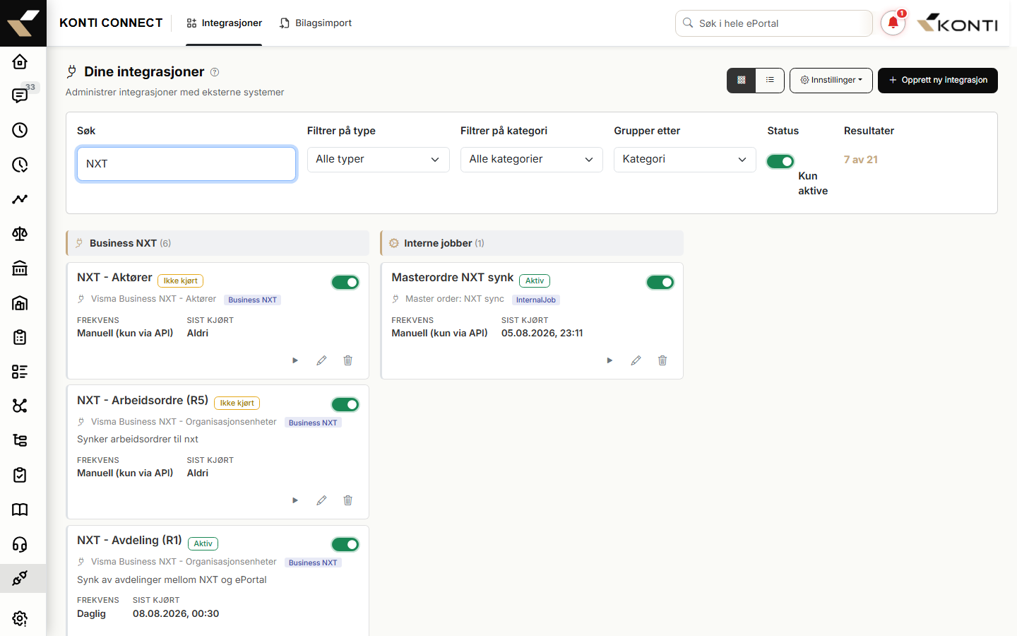The height and width of the screenshot is (636, 1017).
Task: Open the home icon in sidebar
Action: [x=20, y=61]
